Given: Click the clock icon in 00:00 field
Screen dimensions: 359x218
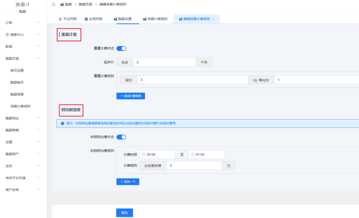Looking at the screenshot, I should tap(143, 154).
